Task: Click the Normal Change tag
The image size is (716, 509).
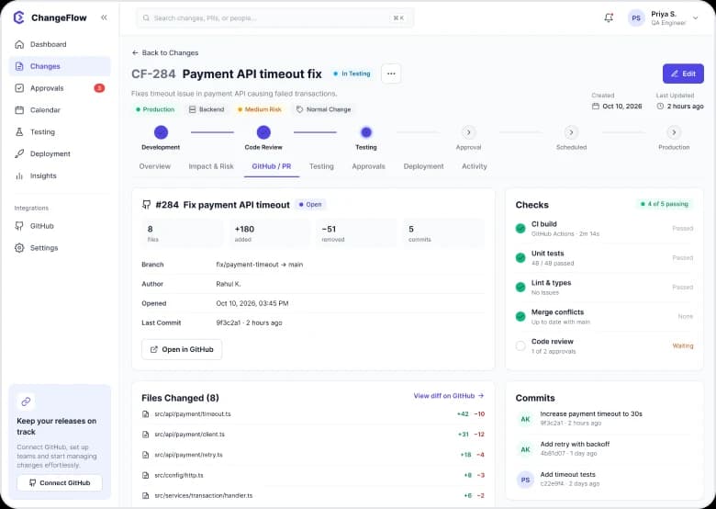Action: (324, 109)
